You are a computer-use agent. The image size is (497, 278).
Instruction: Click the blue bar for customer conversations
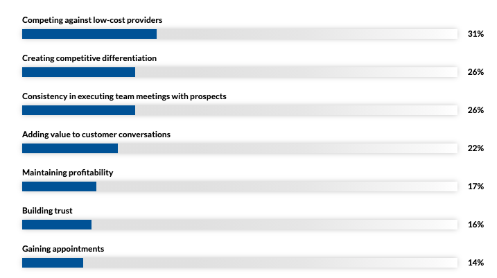70,148
